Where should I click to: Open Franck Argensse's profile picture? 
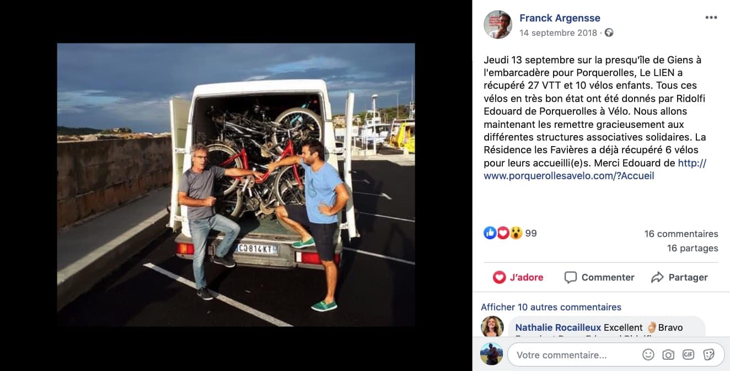pos(498,24)
